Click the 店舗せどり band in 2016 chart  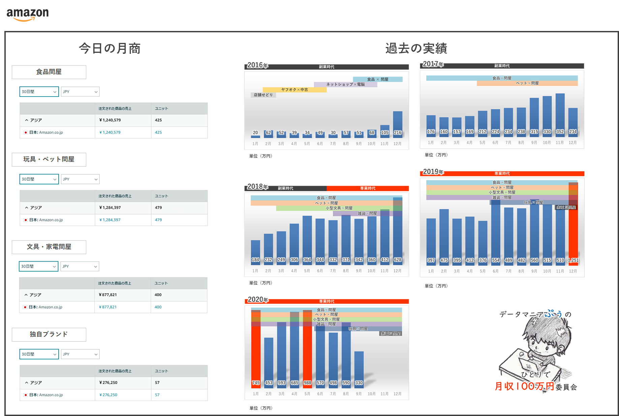[263, 95]
